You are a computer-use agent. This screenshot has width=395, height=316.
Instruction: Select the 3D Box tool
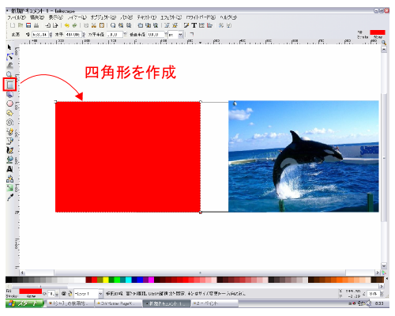click(9, 94)
